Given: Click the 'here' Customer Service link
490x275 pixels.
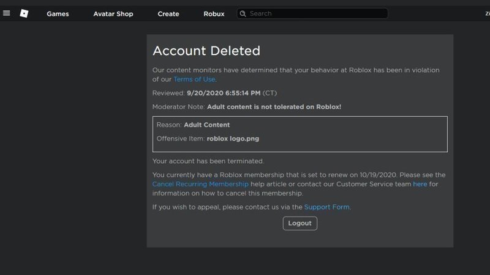Looking at the screenshot, I should (420, 184).
